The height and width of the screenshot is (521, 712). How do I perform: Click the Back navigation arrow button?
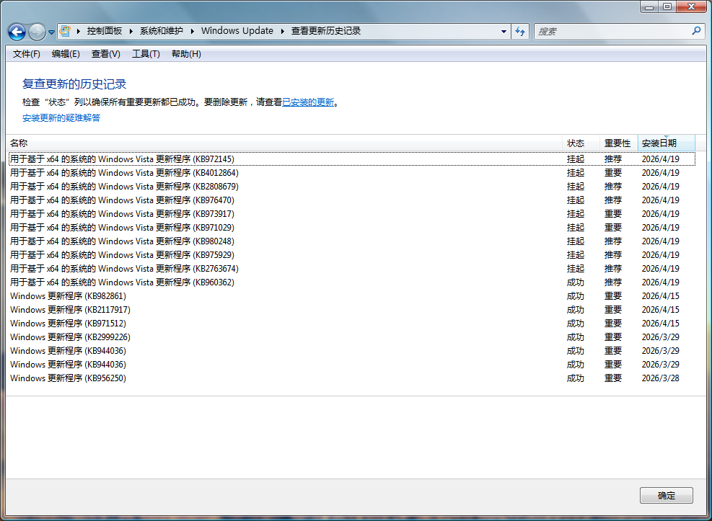tap(17, 32)
